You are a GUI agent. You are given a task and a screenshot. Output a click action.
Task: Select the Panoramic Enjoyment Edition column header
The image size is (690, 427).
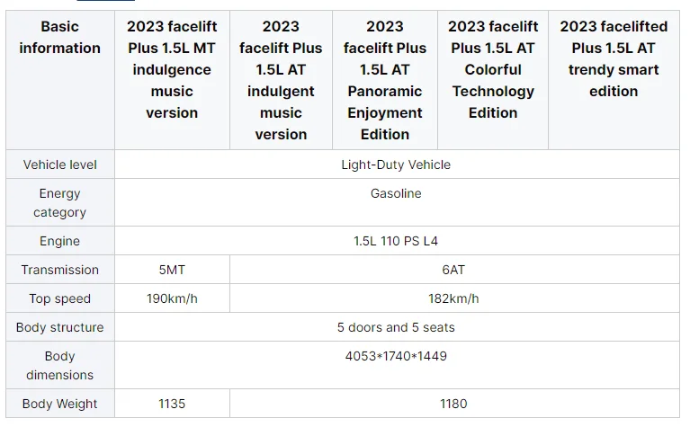(x=385, y=80)
